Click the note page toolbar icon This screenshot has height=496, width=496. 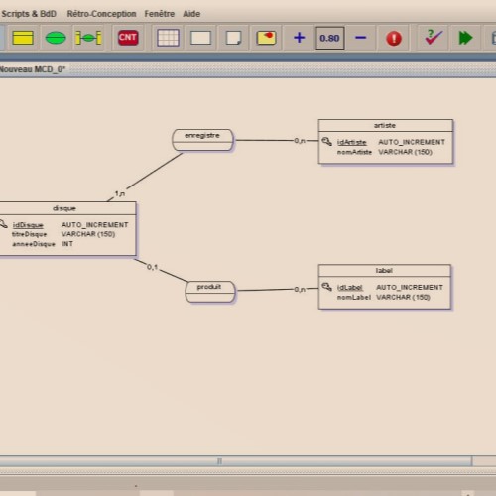pyautogui.click(x=233, y=38)
